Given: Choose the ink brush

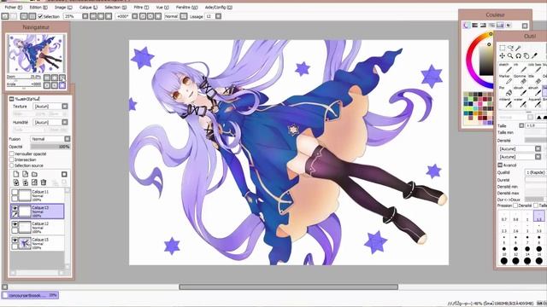Looking at the screenshot, I should [521, 68].
